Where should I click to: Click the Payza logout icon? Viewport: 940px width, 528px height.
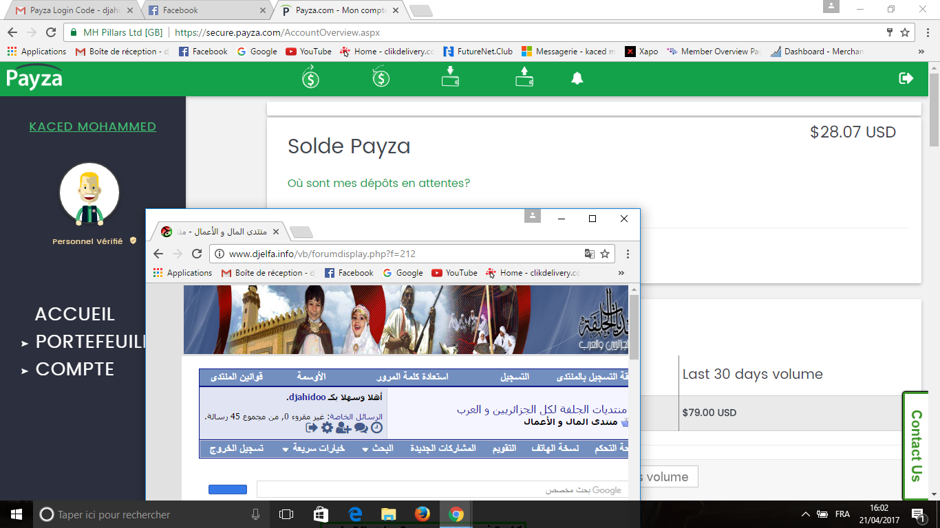click(906, 78)
